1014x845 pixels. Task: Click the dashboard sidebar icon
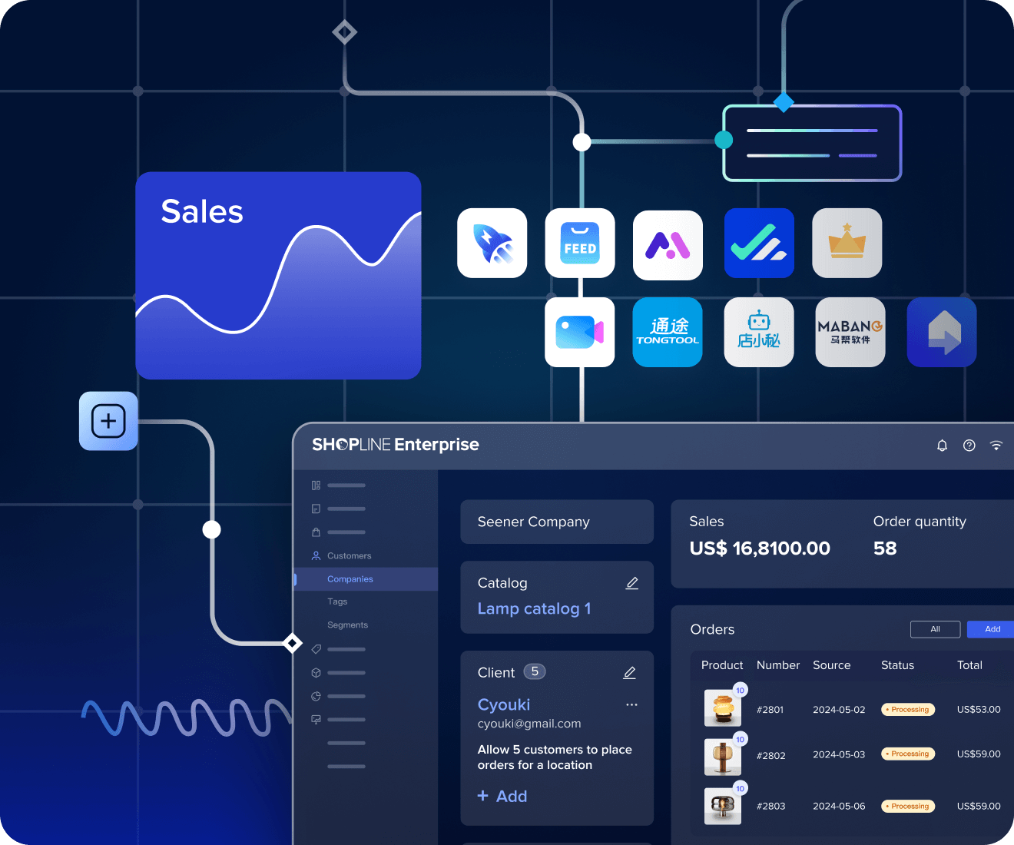pyautogui.click(x=316, y=485)
